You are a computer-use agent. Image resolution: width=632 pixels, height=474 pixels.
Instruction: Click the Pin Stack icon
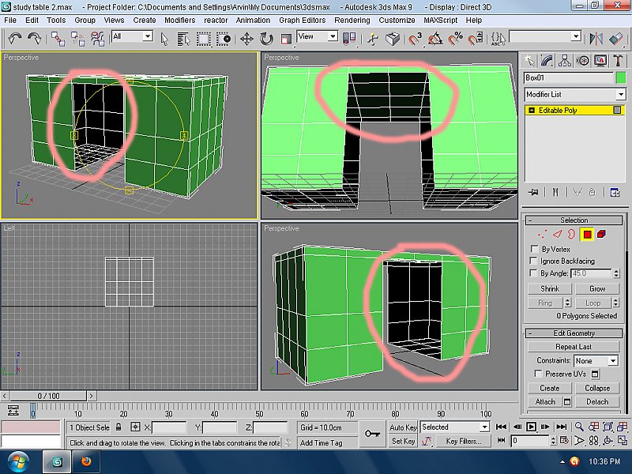[x=534, y=191]
